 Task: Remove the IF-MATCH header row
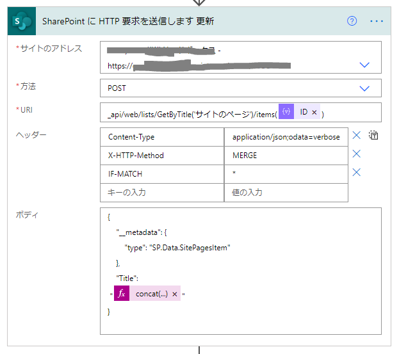[356, 172]
